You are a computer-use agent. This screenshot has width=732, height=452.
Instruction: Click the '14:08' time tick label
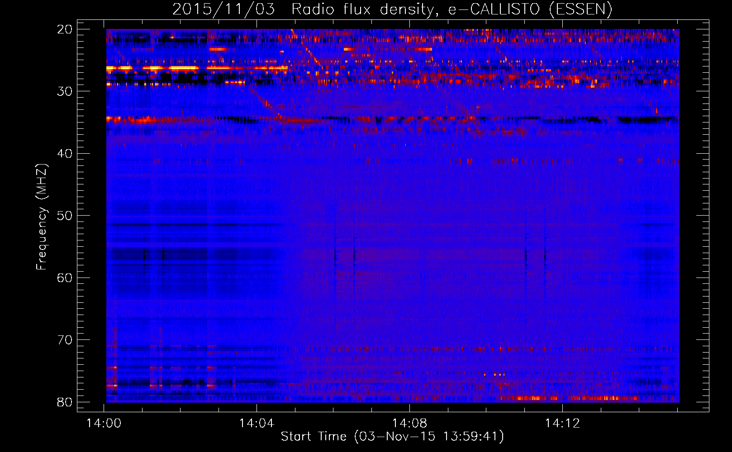[410, 424]
